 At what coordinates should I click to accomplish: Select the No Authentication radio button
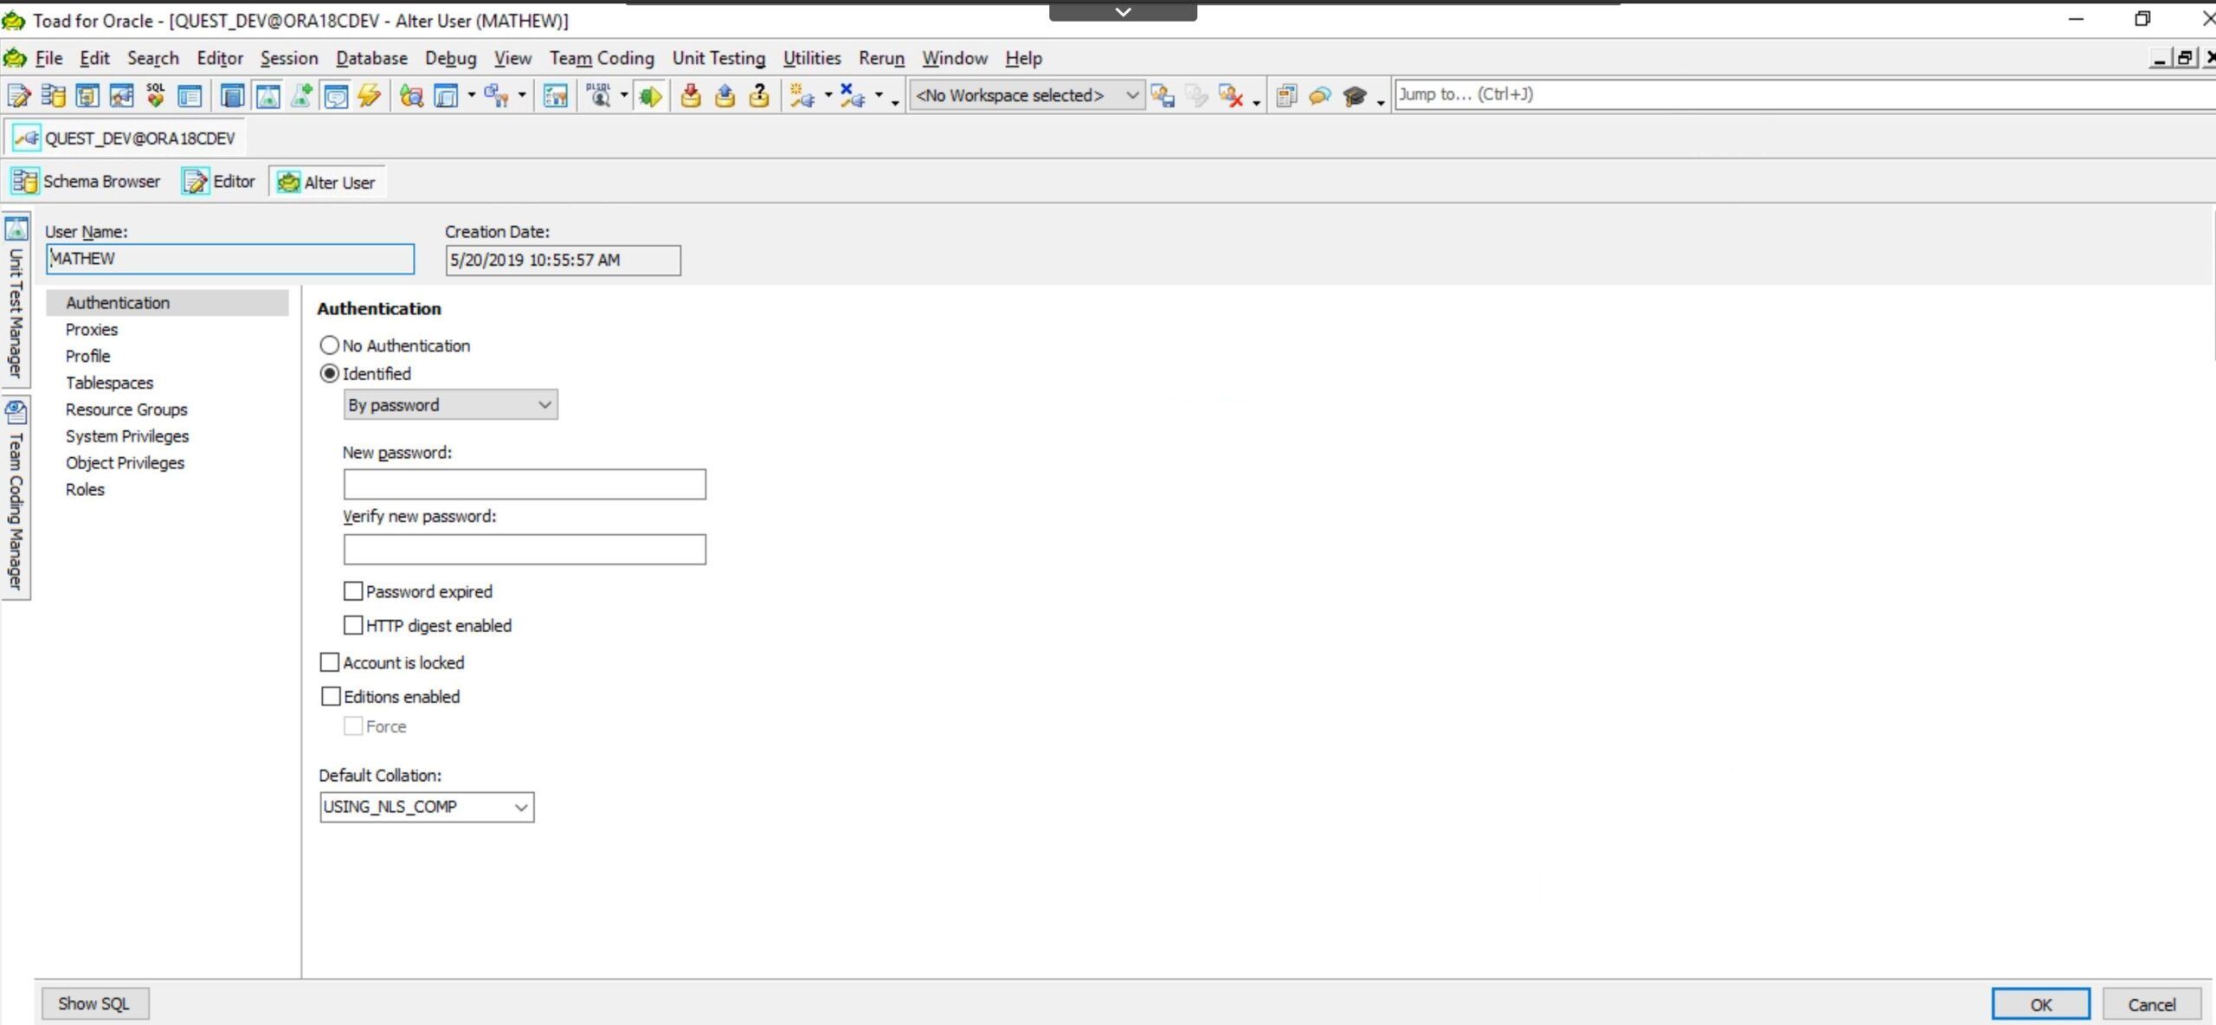click(x=329, y=345)
